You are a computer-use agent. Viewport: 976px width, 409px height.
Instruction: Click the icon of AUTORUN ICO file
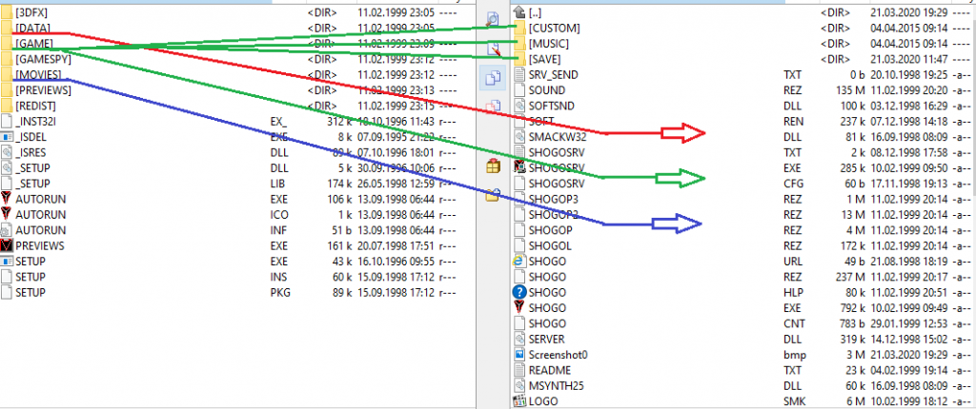7,214
